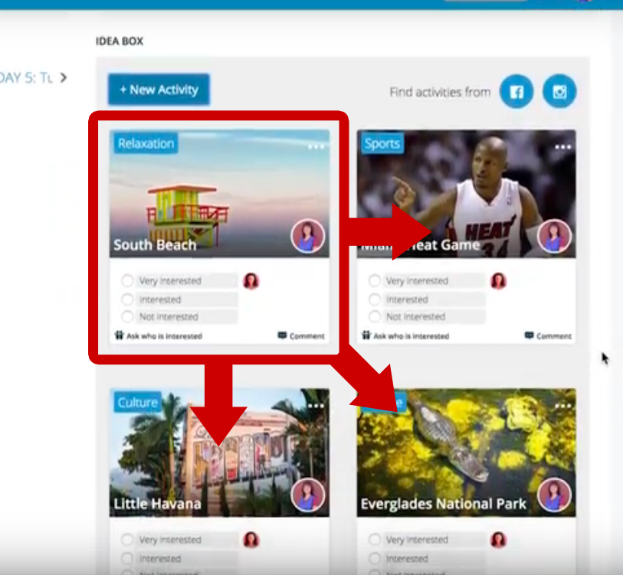Click the comment bubble icon on South Beach card

[x=282, y=335]
